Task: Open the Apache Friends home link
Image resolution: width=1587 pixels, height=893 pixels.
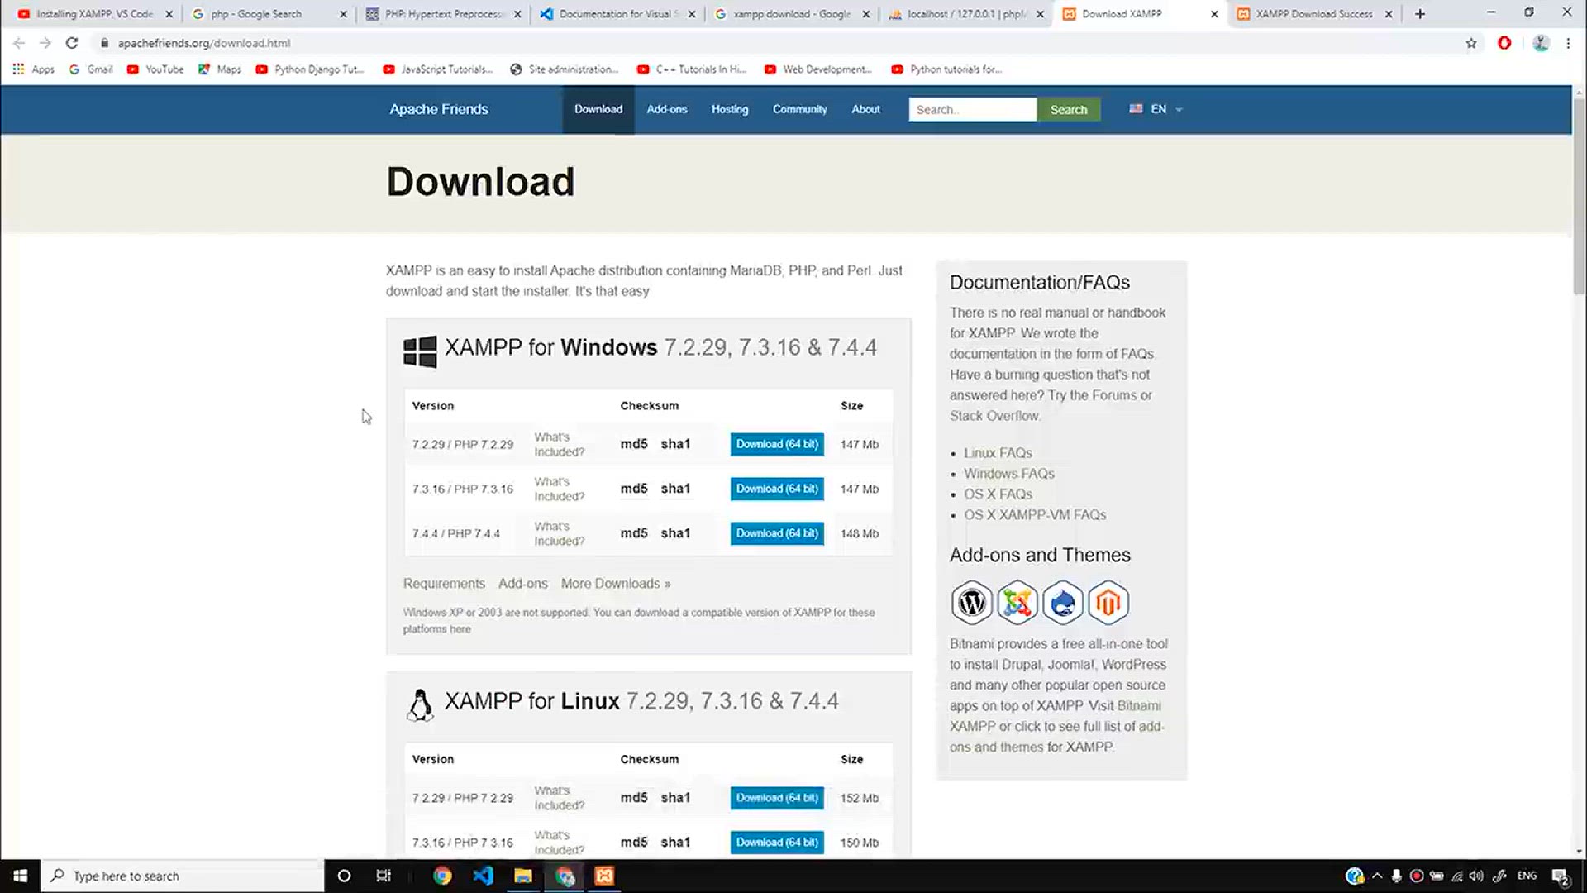Action: pyautogui.click(x=439, y=109)
